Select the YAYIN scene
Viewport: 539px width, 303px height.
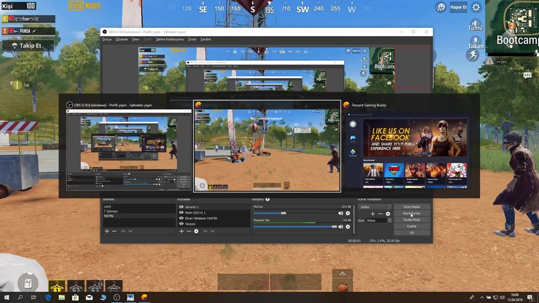pos(139,216)
